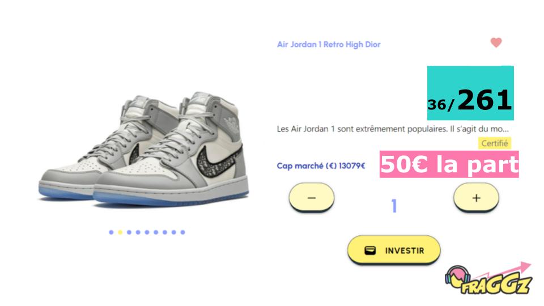Select the yellow active carousel dot
This screenshot has height=306, width=544.
(120, 232)
